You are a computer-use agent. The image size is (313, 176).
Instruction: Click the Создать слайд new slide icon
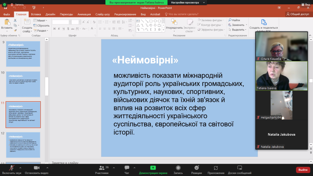(x=27, y=22)
